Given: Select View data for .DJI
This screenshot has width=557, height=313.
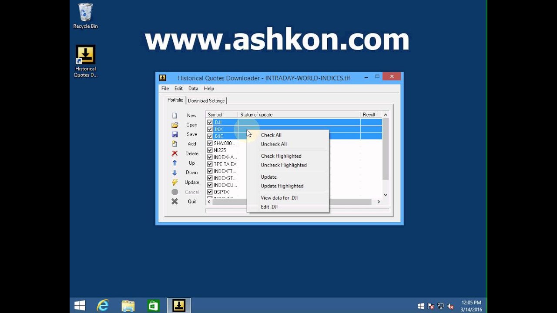Looking at the screenshot, I should pyautogui.click(x=279, y=198).
